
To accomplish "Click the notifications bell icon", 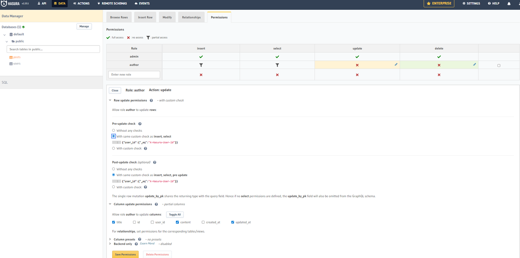I will [509, 4].
